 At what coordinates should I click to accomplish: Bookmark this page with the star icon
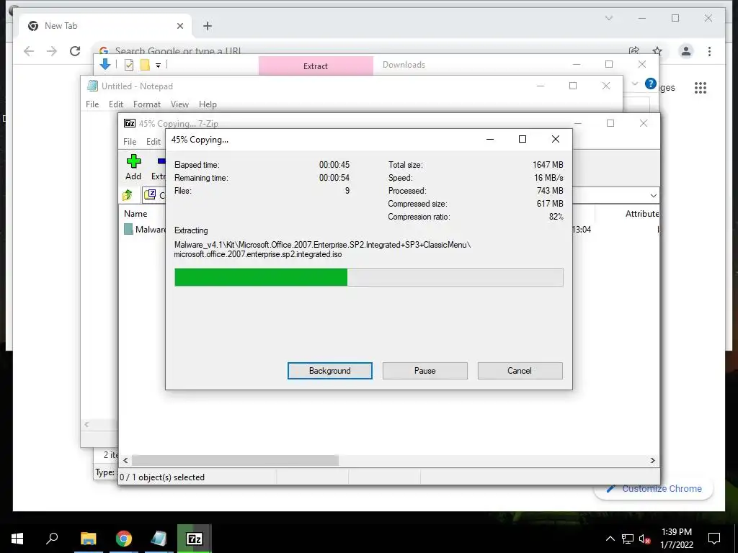(657, 51)
